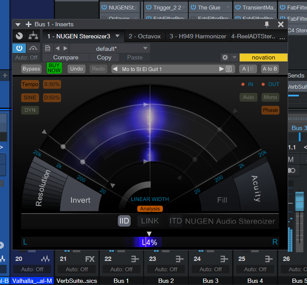The image size is (307, 285).
Task: Open the plugin settings gear
Action: pyautogui.click(x=225, y=57)
